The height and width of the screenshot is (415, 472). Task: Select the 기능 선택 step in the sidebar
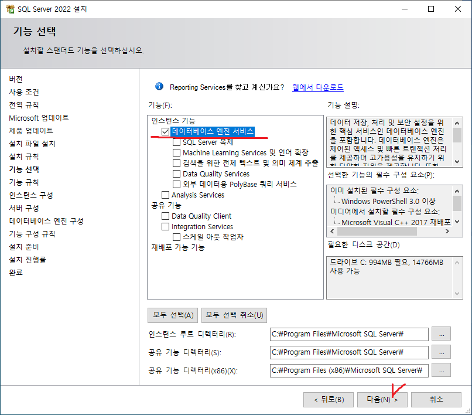coord(24,169)
